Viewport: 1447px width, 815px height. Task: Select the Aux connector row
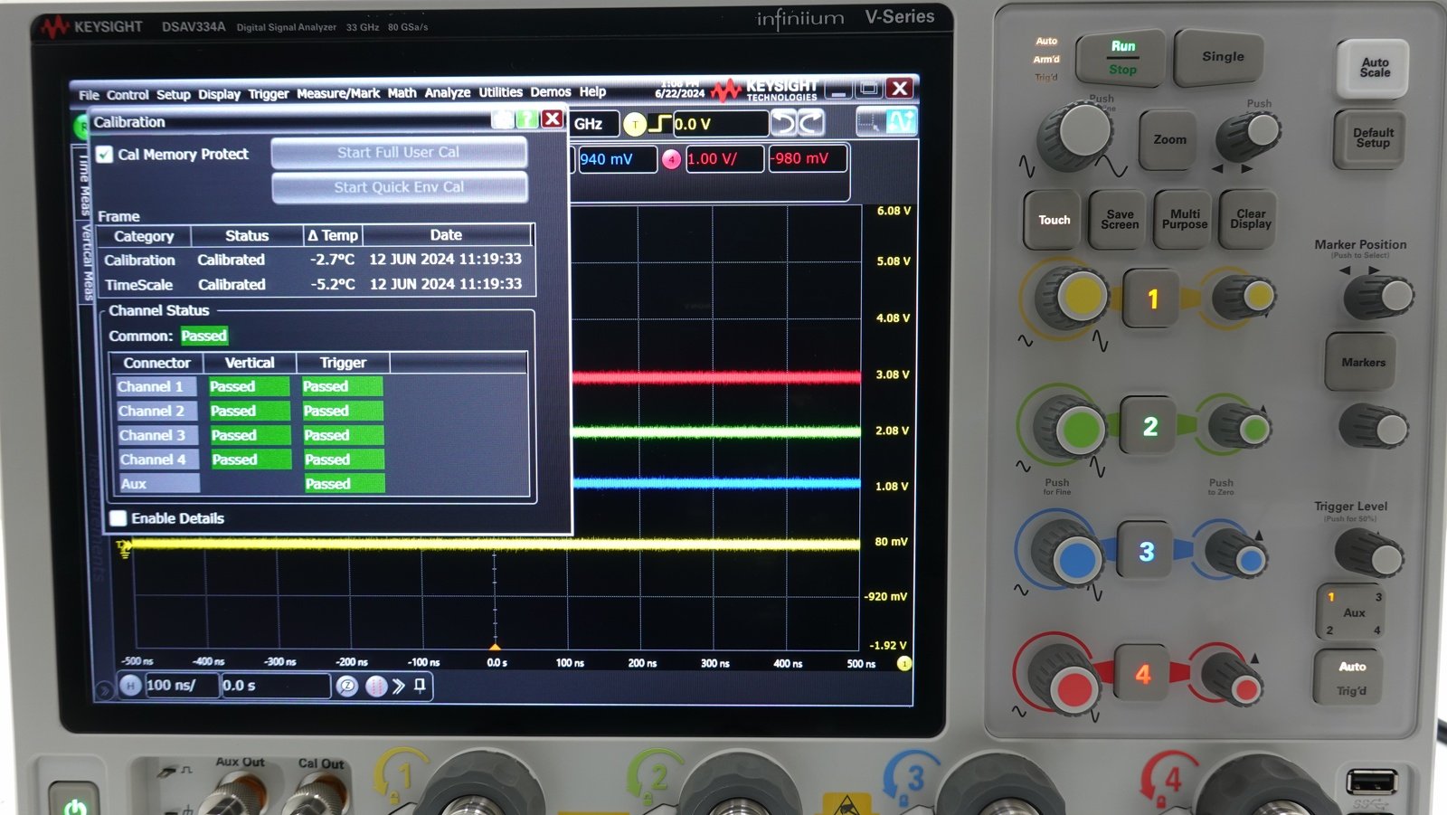click(158, 484)
